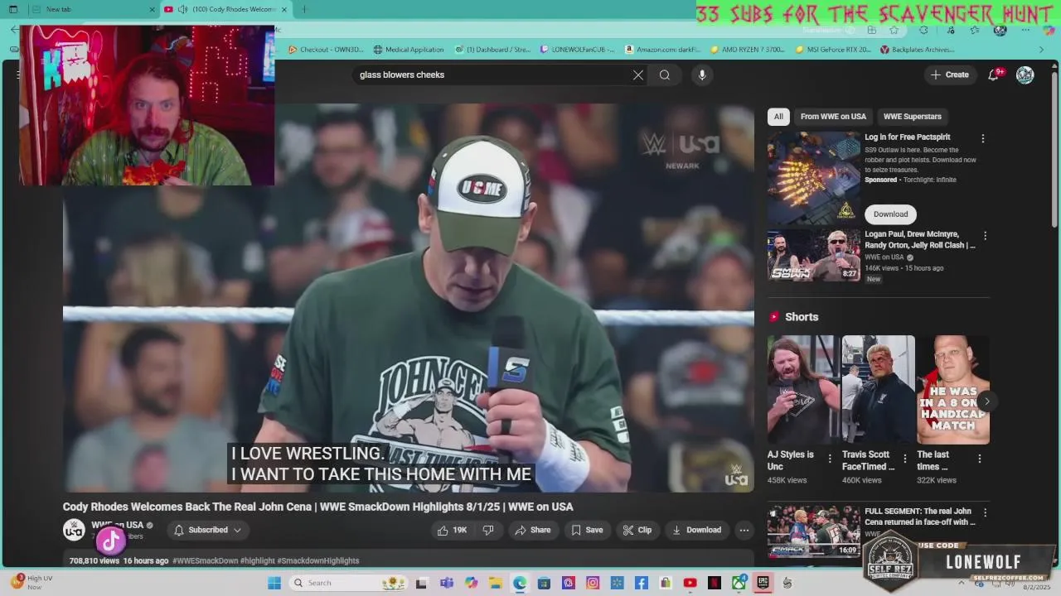Close the New tab browser tab
Viewport: 1061px width, 596px height.
click(152, 9)
